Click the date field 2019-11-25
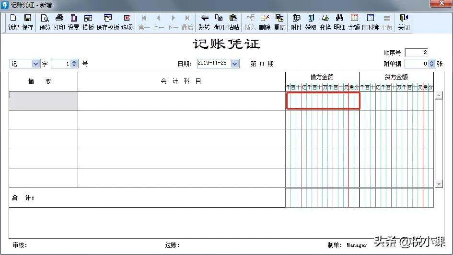453x255 pixels. (x=214, y=63)
